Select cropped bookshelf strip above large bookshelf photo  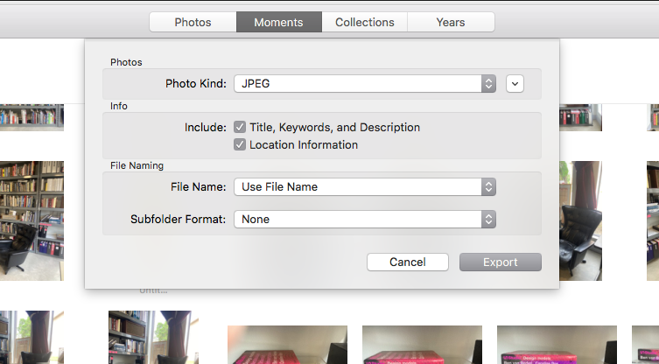point(32,117)
